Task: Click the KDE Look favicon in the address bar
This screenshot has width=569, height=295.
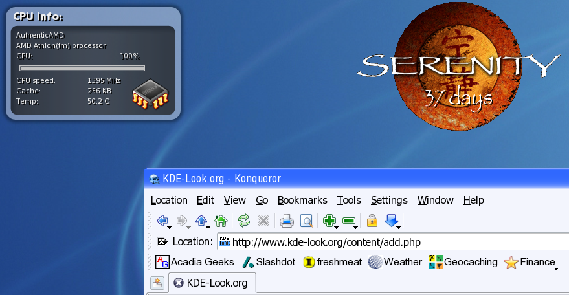Action: [x=225, y=242]
